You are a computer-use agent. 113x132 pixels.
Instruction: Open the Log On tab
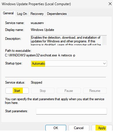pyautogui.click(x=22, y=14)
